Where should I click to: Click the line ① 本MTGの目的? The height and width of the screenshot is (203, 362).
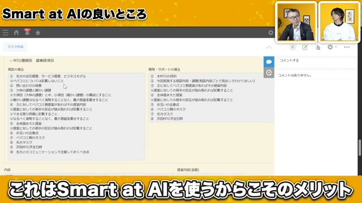[163, 76]
